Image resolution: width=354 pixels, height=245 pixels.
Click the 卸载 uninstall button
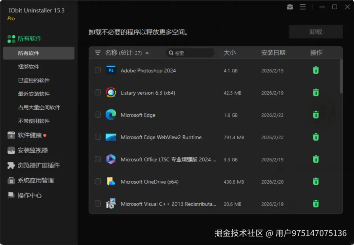[x=316, y=32]
